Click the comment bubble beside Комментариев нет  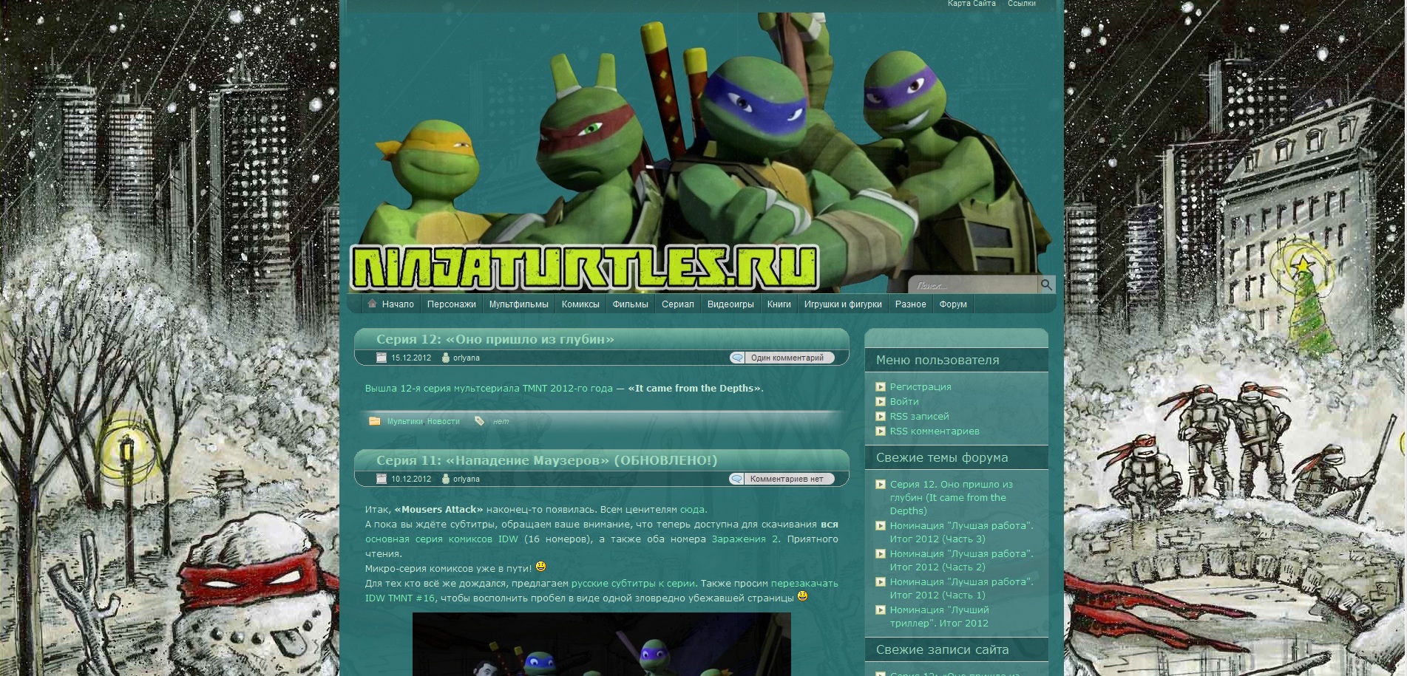pyautogui.click(x=736, y=479)
